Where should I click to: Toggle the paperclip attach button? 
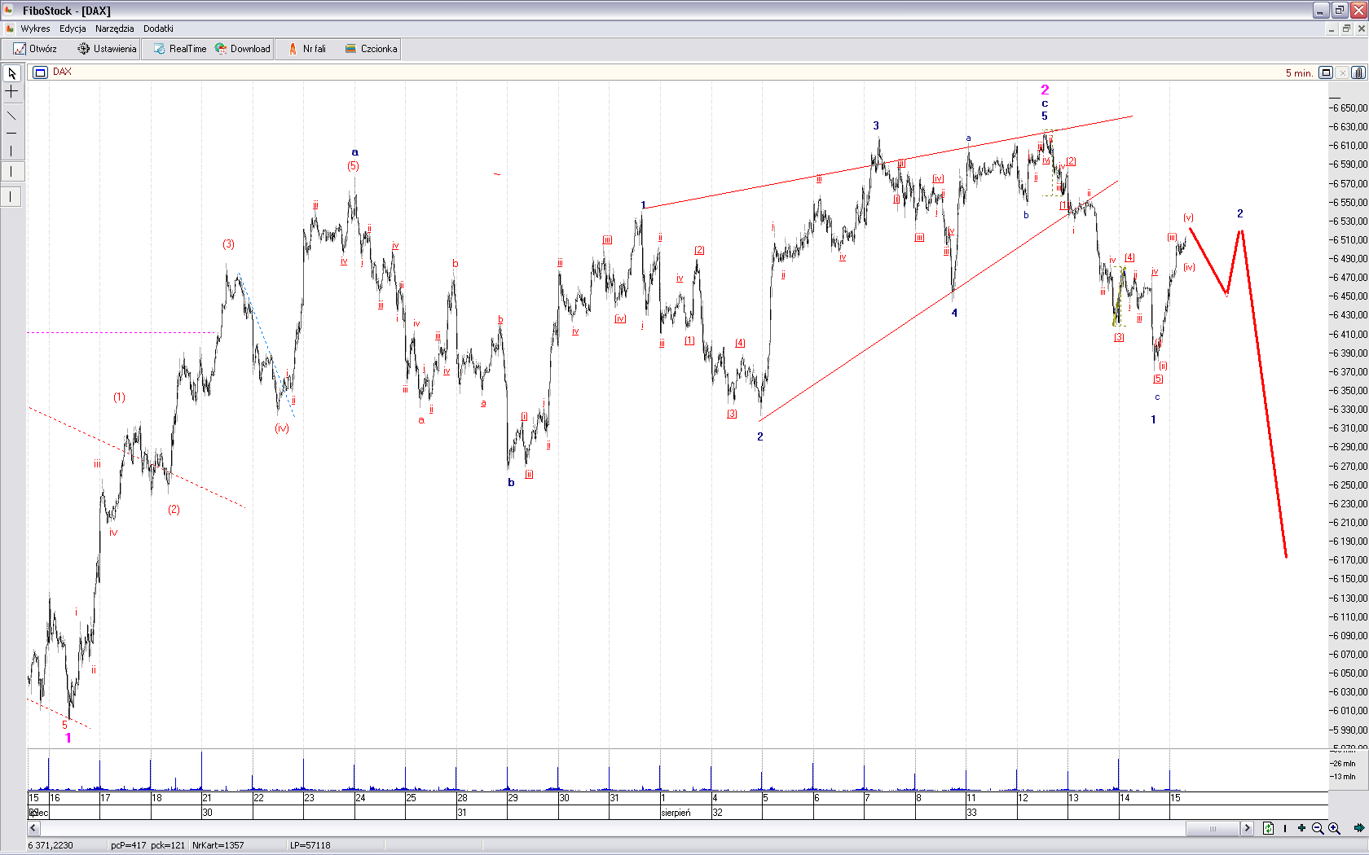1358,72
